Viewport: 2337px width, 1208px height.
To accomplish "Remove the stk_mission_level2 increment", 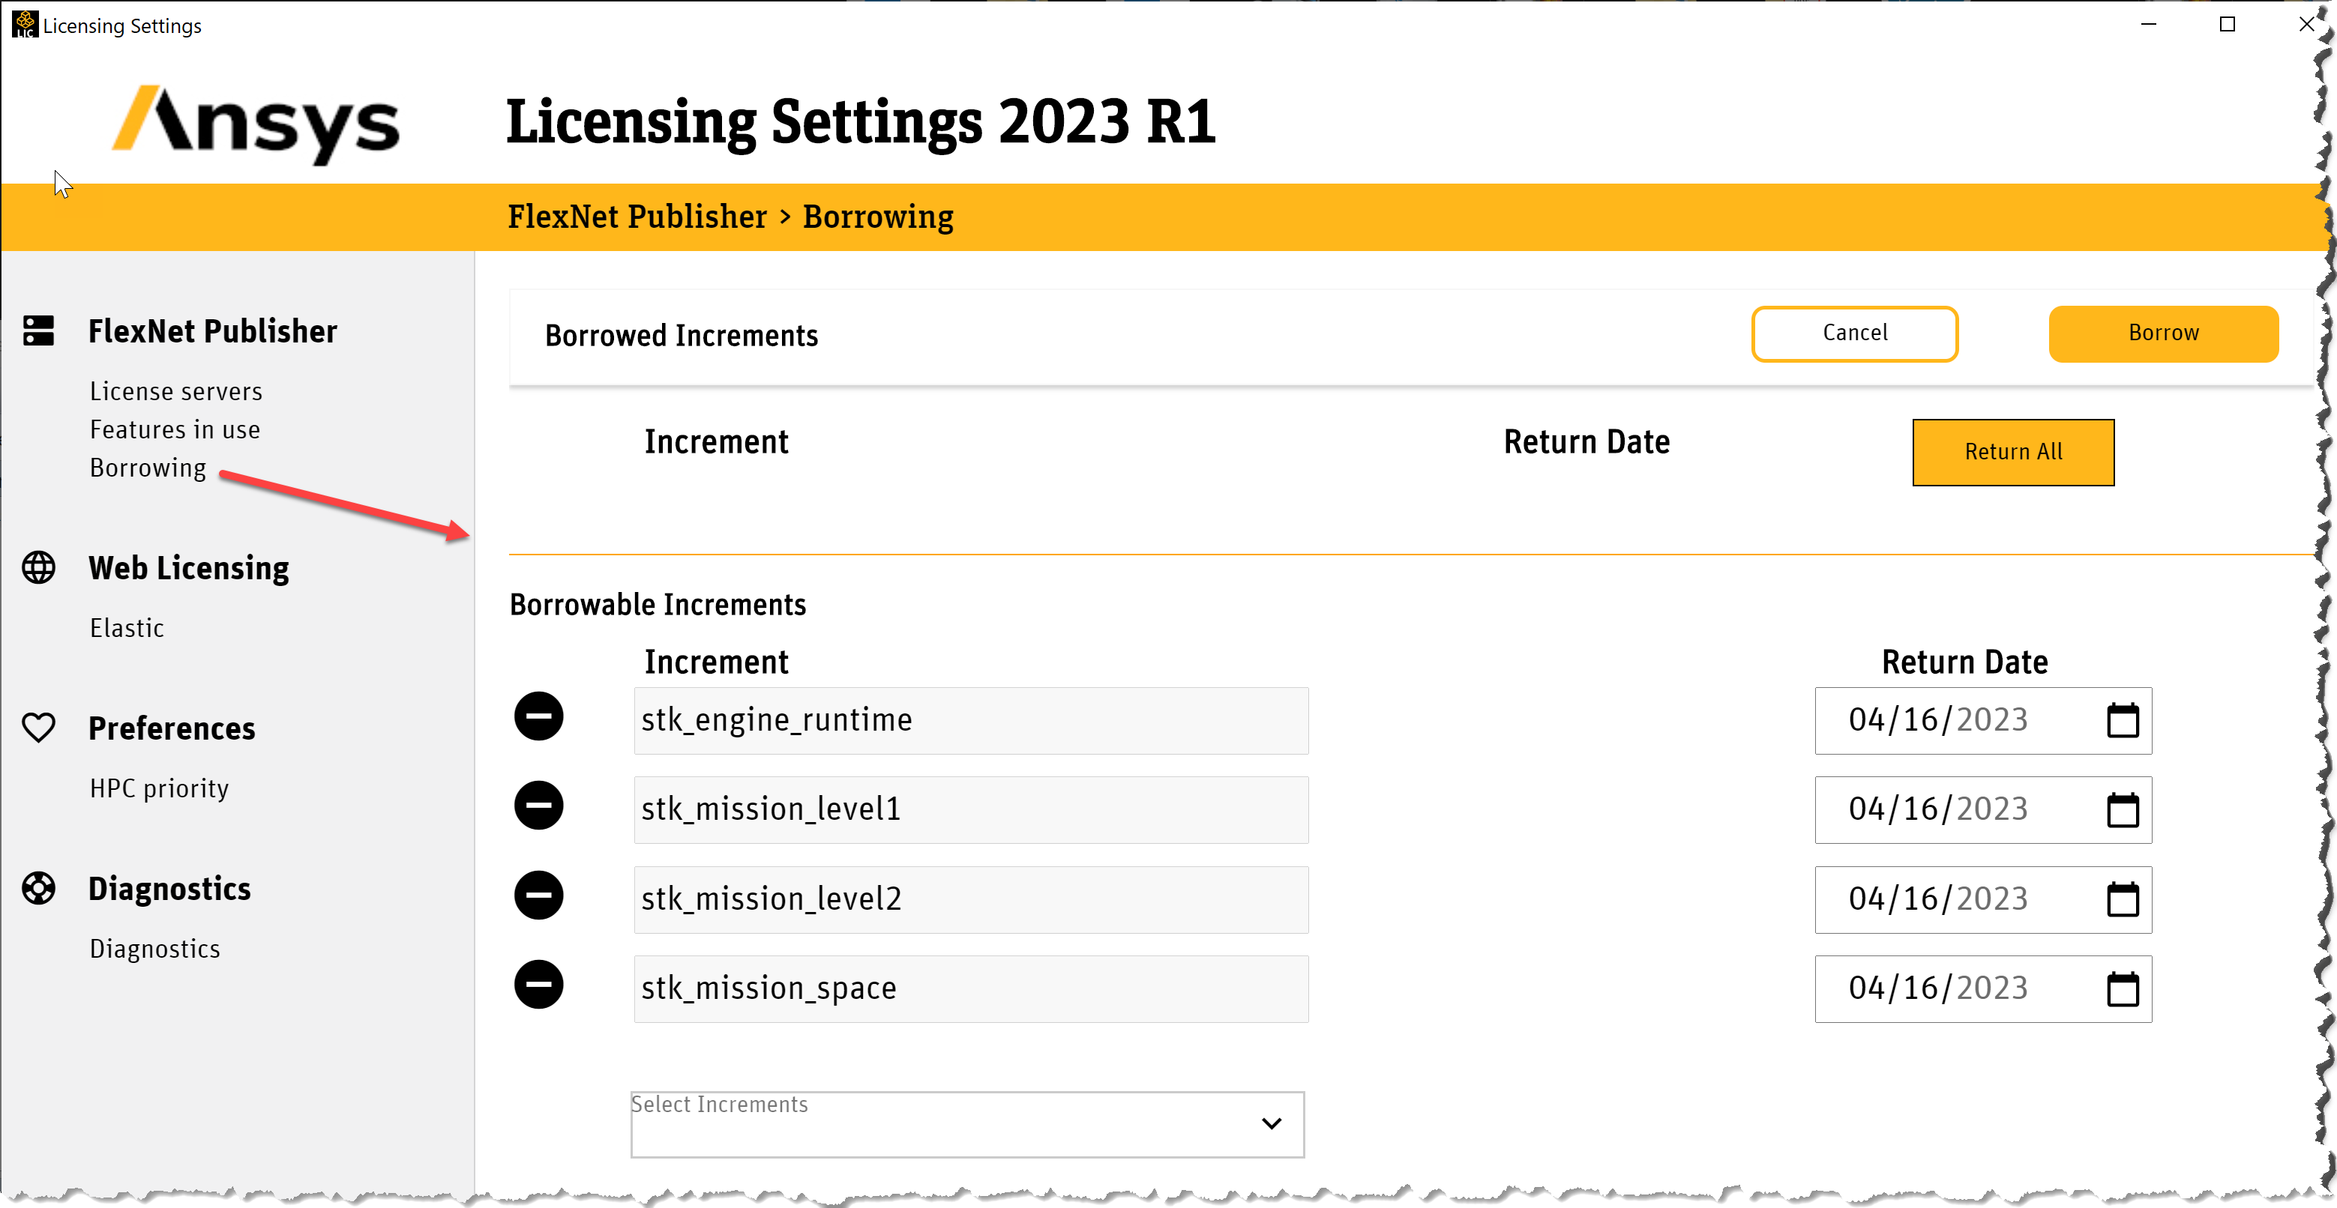I will click(538, 895).
